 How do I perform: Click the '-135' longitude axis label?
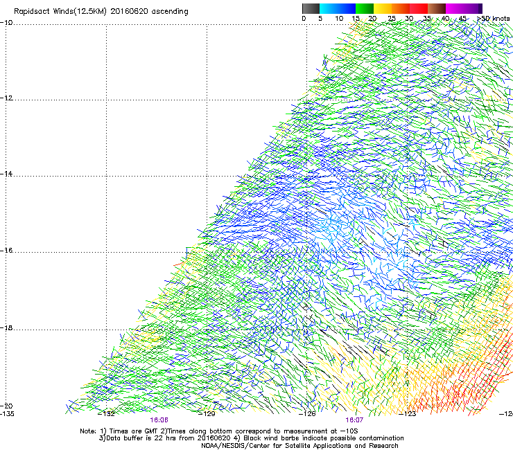pyautogui.click(x=7, y=414)
